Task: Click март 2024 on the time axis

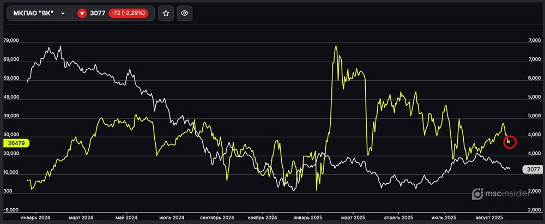Action: pyautogui.click(x=81, y=217)
